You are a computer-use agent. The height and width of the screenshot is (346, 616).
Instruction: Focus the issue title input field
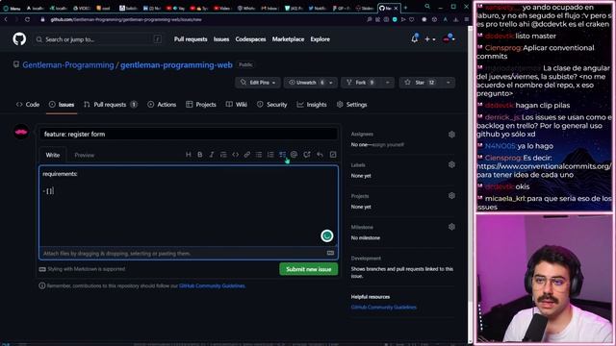pos(189,135)
